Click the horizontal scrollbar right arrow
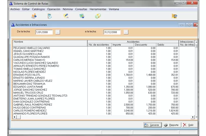 pos(193,117)
